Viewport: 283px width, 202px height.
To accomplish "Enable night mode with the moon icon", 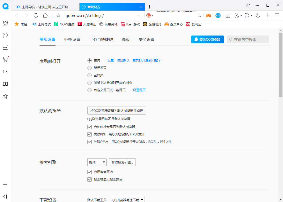I will pos(258,15).
